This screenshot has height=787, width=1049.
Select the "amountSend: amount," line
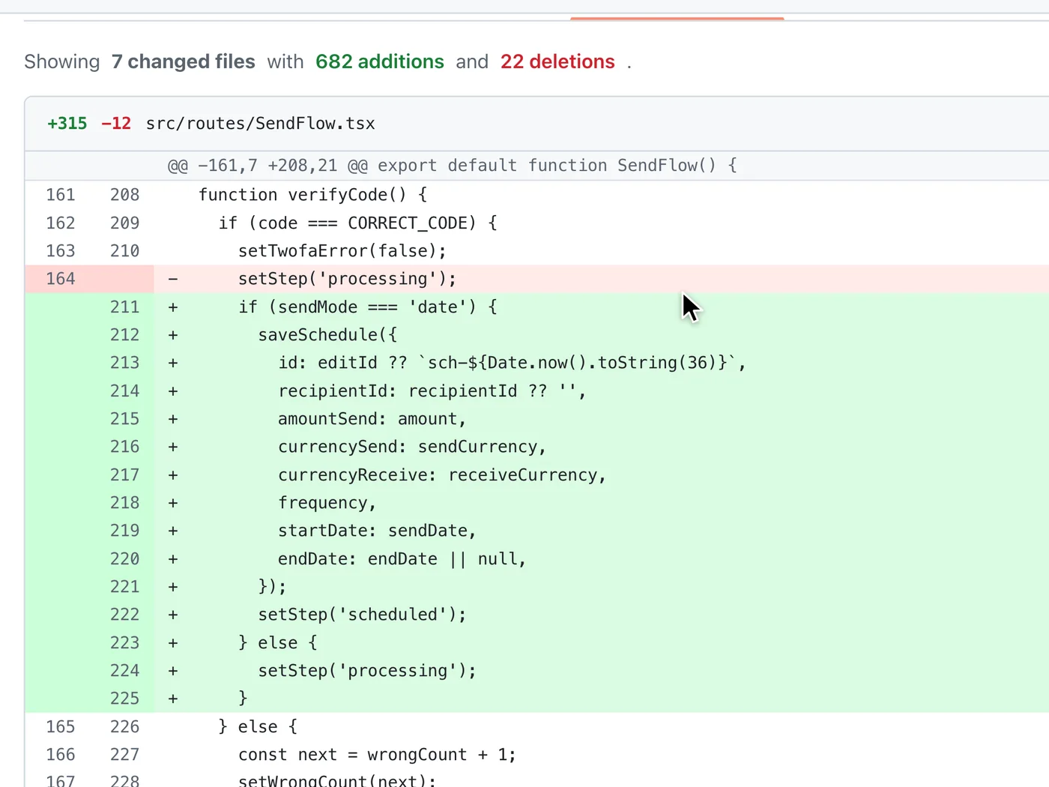[x=372, y=419]
